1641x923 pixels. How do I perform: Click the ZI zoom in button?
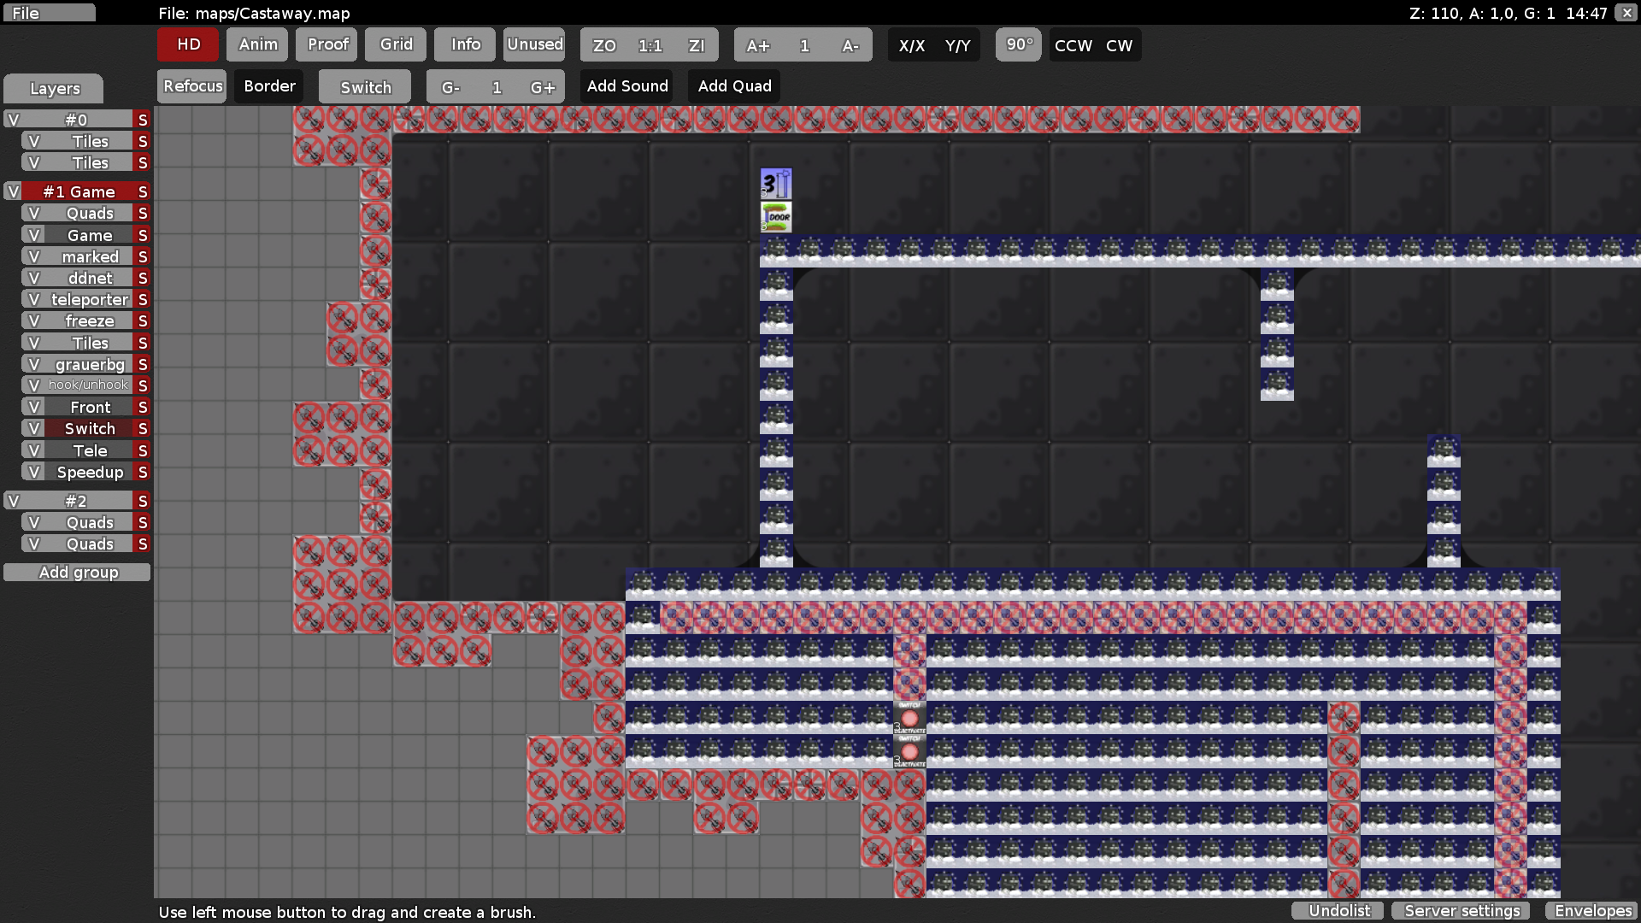697,45
